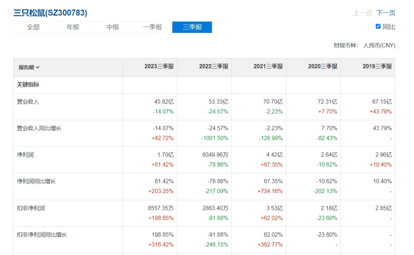This screenshot has height=255, width=414.
Task: Click the active 三季报 tab
Action: pos(192,27)
